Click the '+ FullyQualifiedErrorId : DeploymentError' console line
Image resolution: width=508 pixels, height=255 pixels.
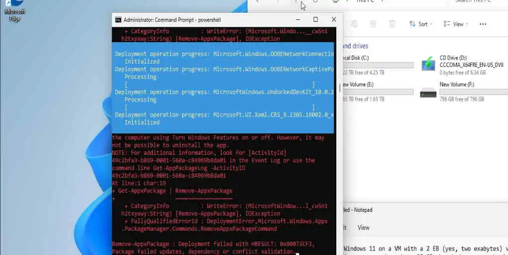click(226, 221)
